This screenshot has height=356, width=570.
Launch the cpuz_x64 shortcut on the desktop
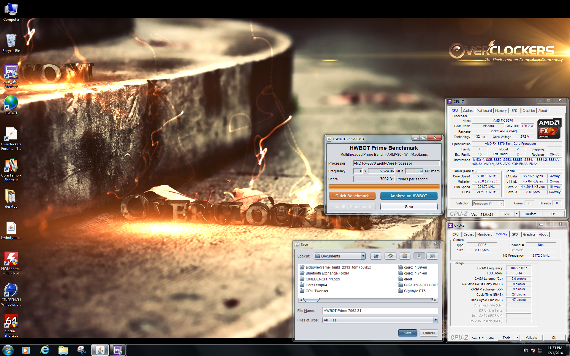click(x=11, y=76)
